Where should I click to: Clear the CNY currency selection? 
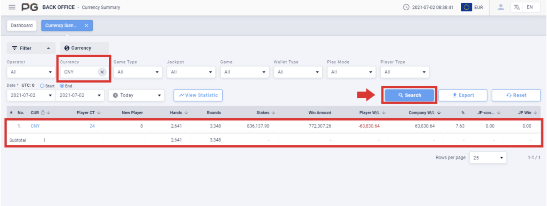click(x=102, y=72)
